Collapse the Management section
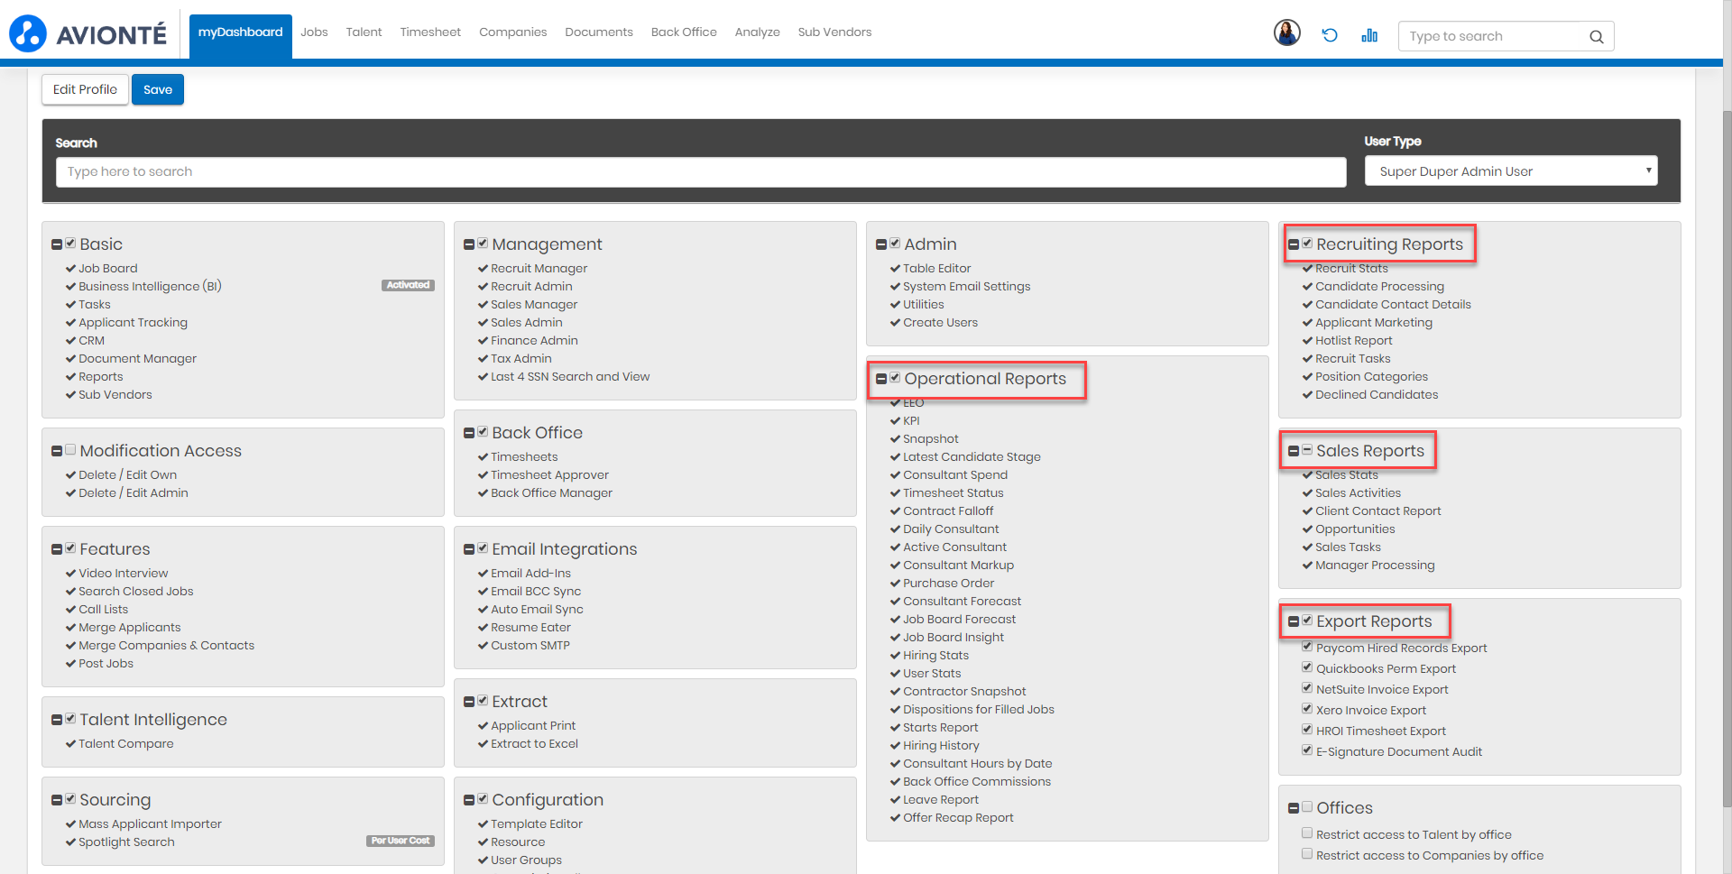The width and height of the screenshot is (1732, 874). coord(469,244)
